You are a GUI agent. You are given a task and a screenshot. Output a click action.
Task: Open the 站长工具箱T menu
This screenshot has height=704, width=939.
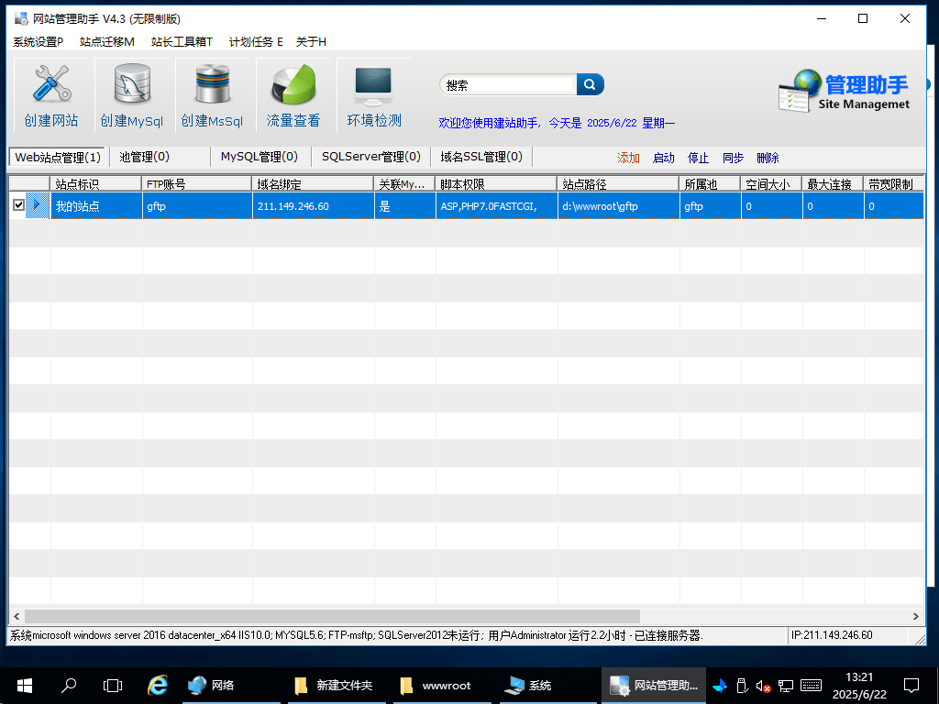182,42
